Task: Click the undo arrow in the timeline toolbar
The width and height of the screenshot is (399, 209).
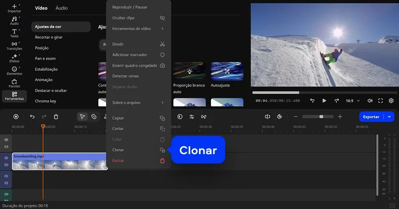Action: coord(32,117)
